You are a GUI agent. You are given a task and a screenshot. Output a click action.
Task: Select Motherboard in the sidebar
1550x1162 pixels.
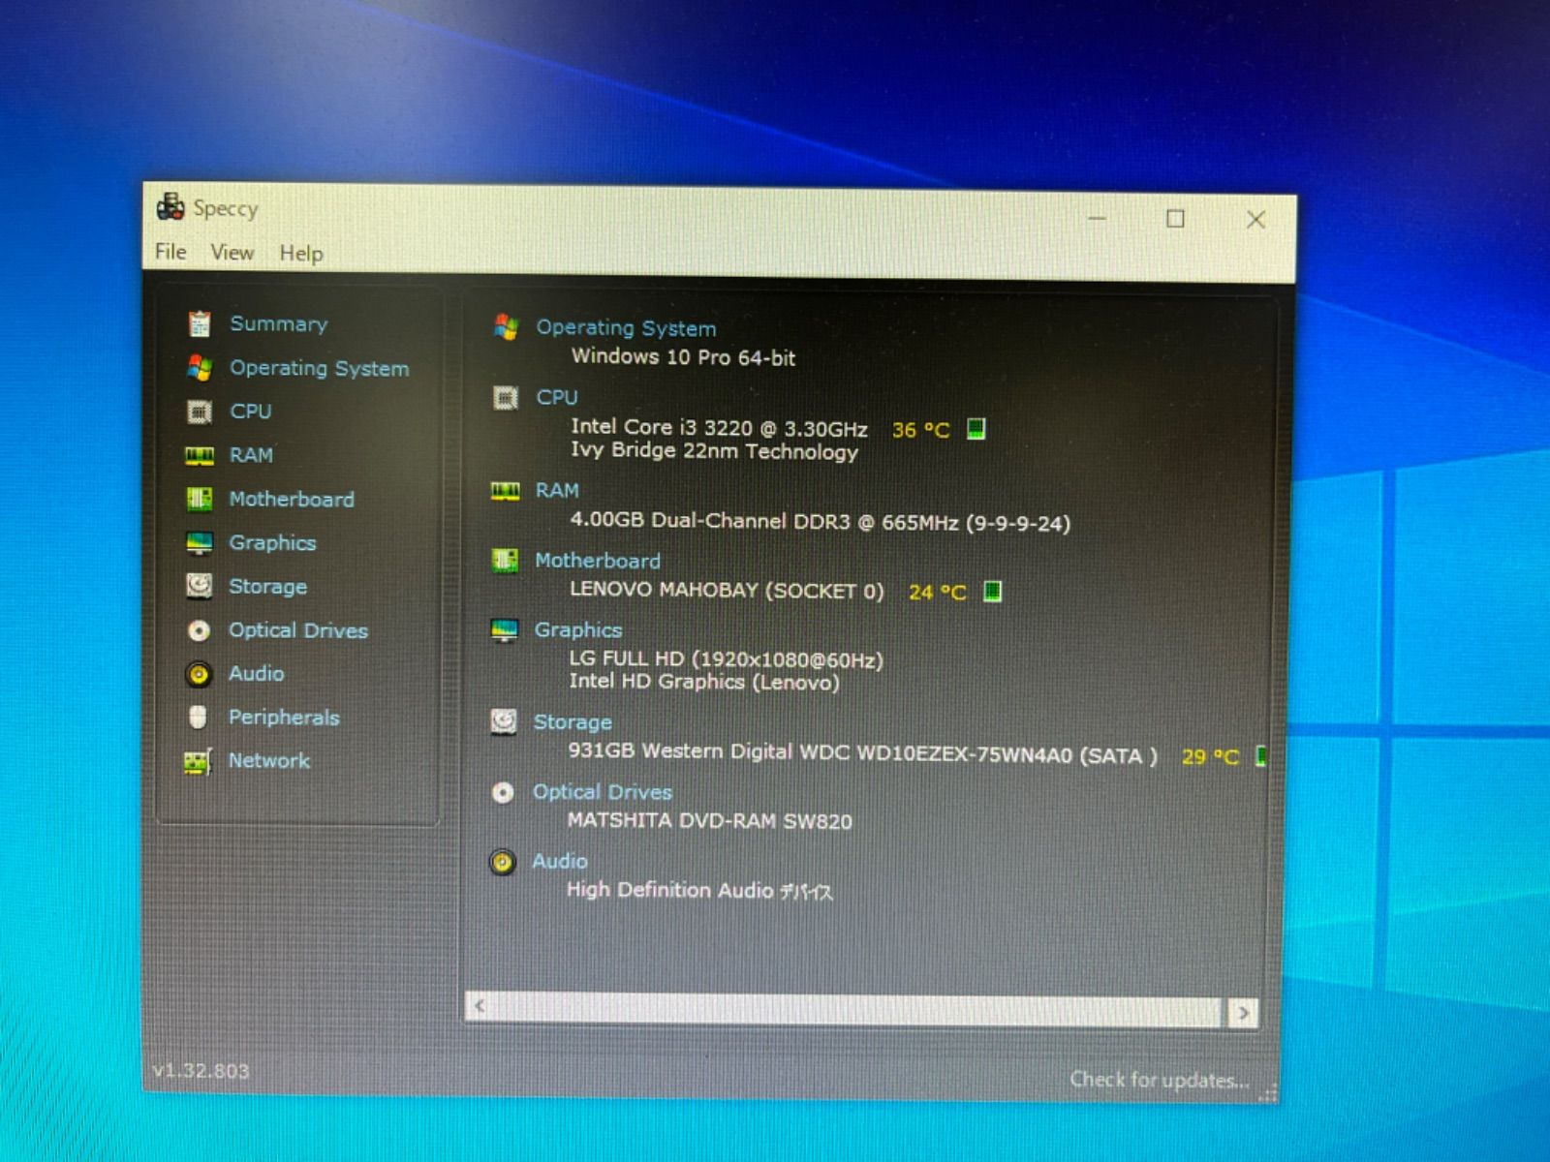point(292,499)
